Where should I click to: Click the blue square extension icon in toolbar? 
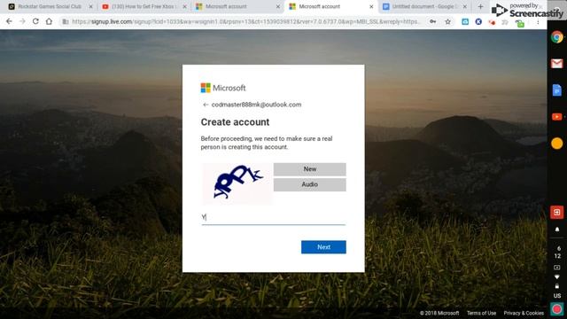(x=465, y=21)
